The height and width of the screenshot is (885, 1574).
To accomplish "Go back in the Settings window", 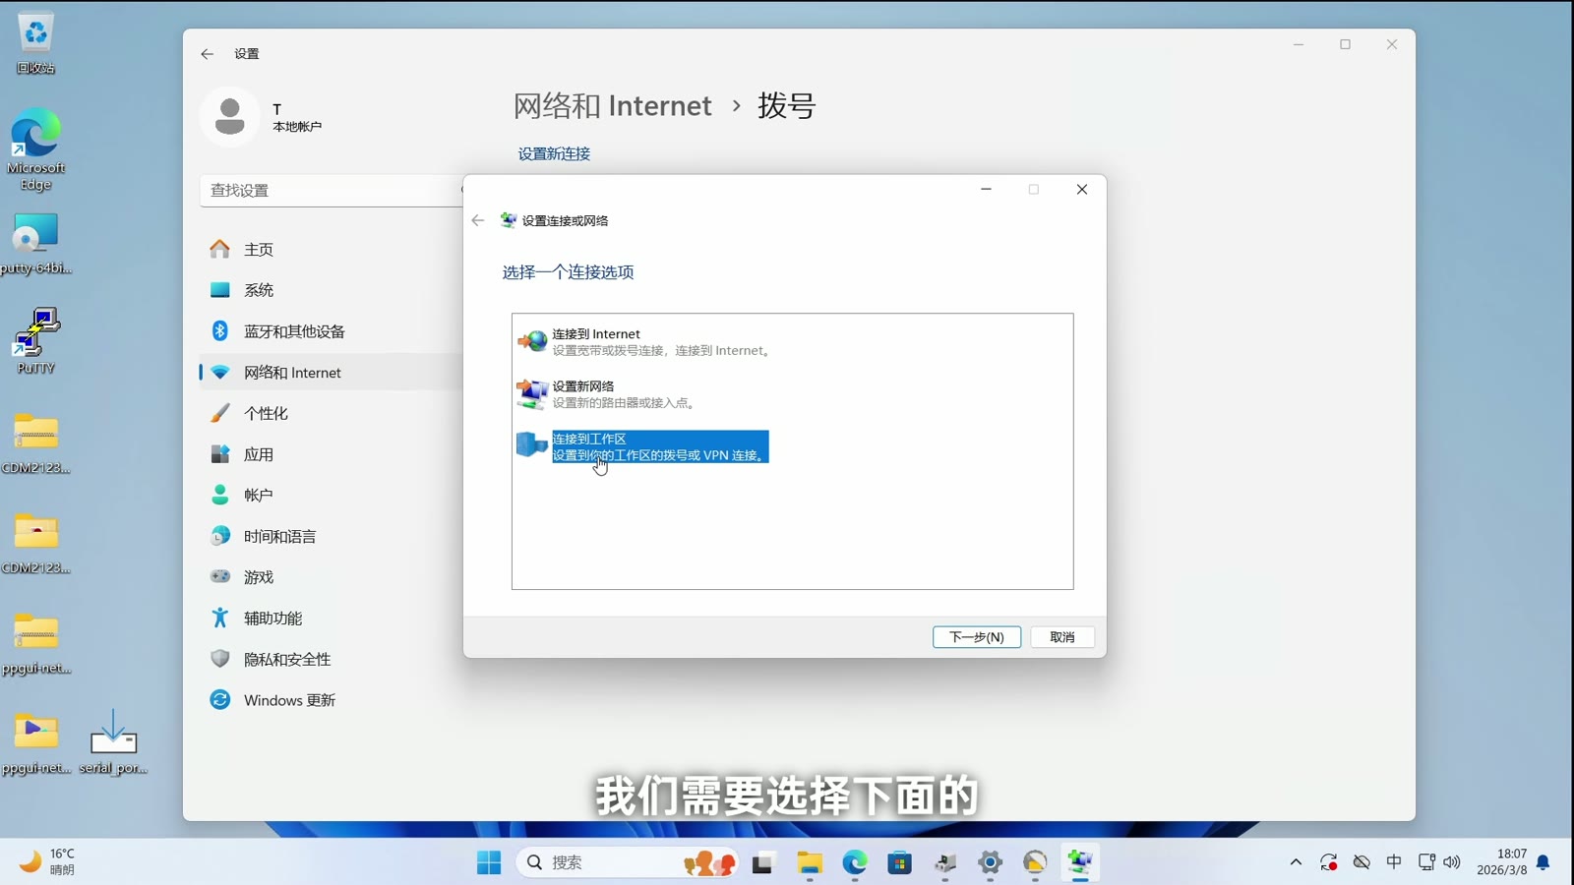I will [208, 54].
